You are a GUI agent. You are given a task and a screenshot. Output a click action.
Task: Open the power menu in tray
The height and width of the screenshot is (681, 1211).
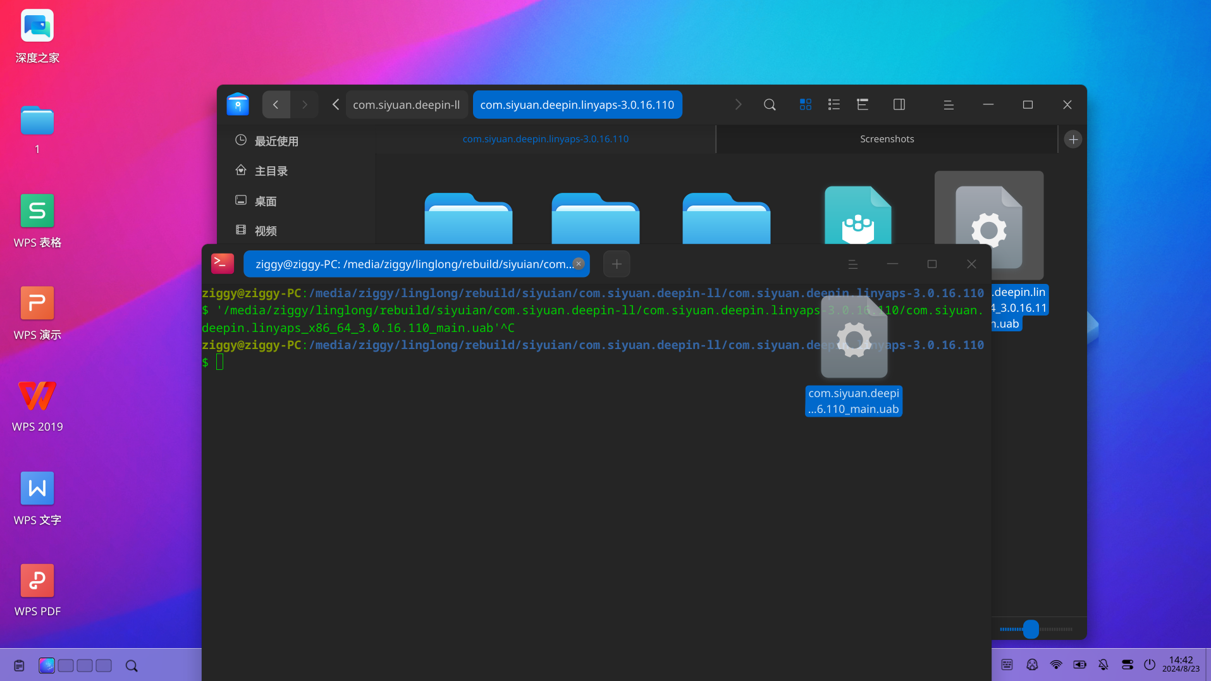pos(1150,665)
